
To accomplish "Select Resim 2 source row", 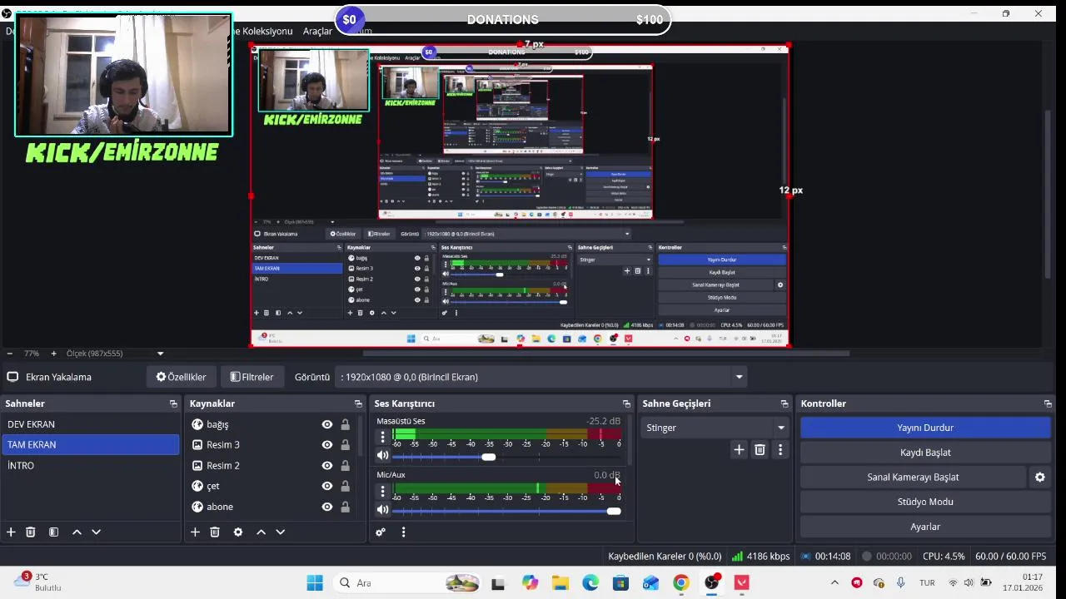I will [x=271, y=466].
